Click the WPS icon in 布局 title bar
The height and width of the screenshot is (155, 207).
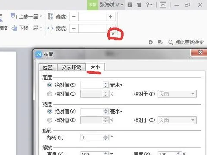click(x=39, y=54)
